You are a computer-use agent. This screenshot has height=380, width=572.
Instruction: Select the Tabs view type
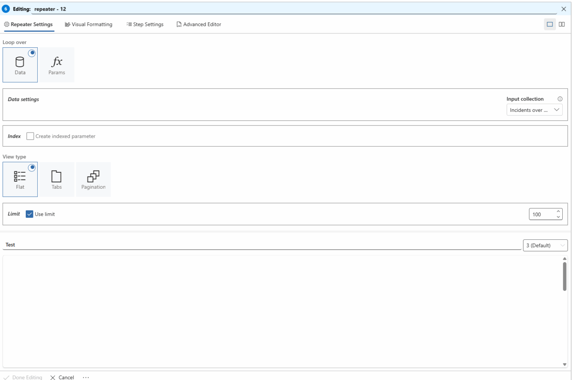57,179
